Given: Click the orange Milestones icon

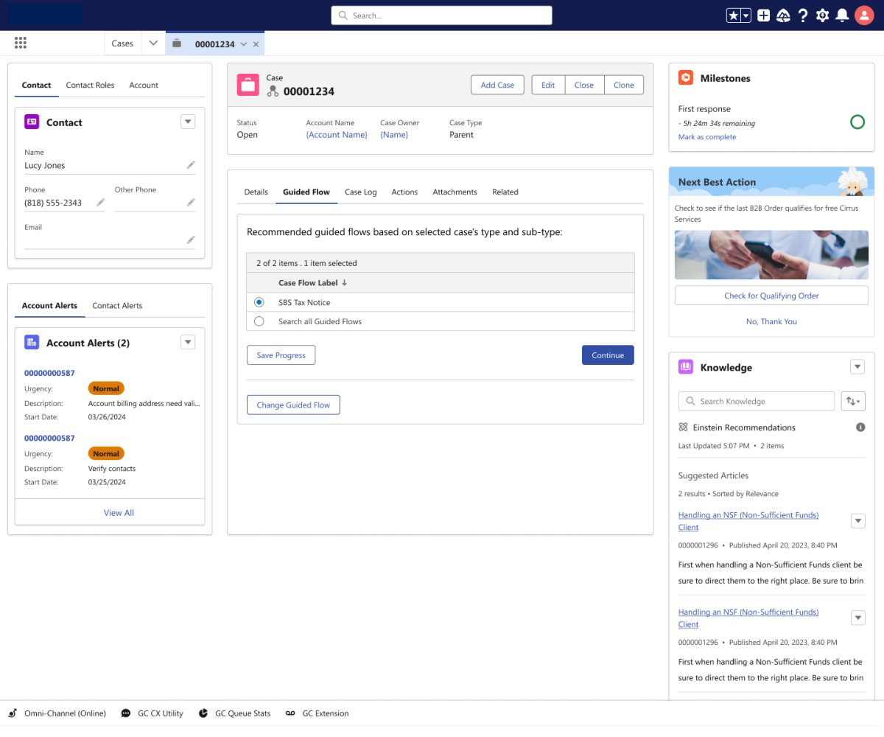Looking at the screenshot, I should pyautogui.click(x=686, y=77).
